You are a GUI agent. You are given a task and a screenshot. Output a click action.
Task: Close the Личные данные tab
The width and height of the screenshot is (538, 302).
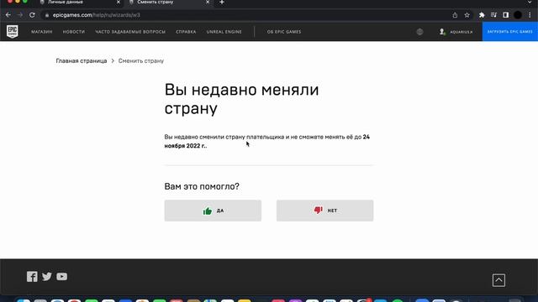coord(119,2)
